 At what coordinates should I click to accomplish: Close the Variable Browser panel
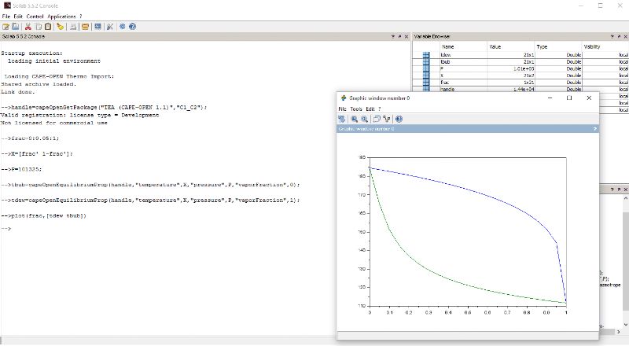tap(625, 36)
